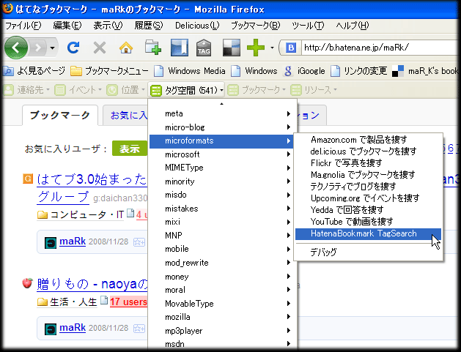Image resolution: width=461 pixels, height=352 pixels.
Task: Click the Delicious TAG icon
Action: tap(204, 48)
